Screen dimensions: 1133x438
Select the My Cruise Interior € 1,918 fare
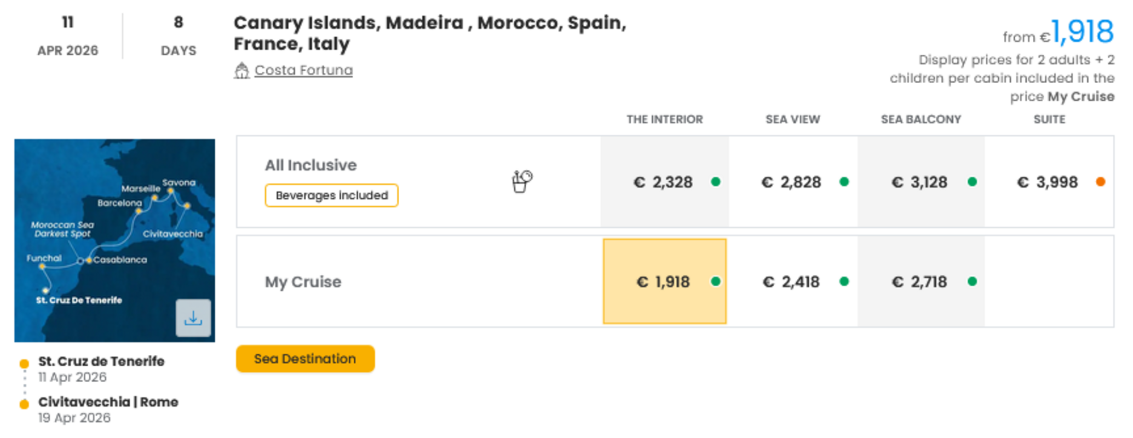point(663,281)
